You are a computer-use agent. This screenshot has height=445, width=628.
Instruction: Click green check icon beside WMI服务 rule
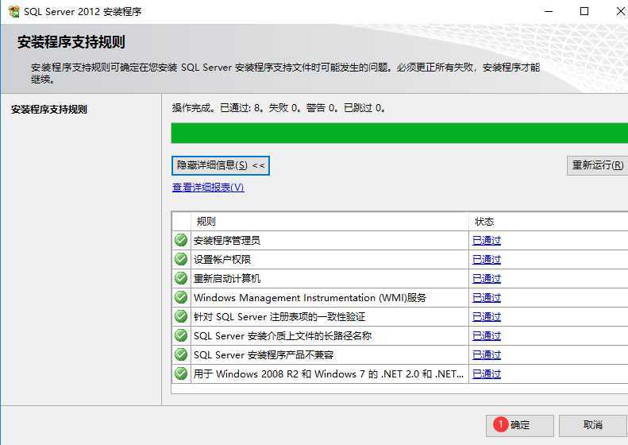181,297
